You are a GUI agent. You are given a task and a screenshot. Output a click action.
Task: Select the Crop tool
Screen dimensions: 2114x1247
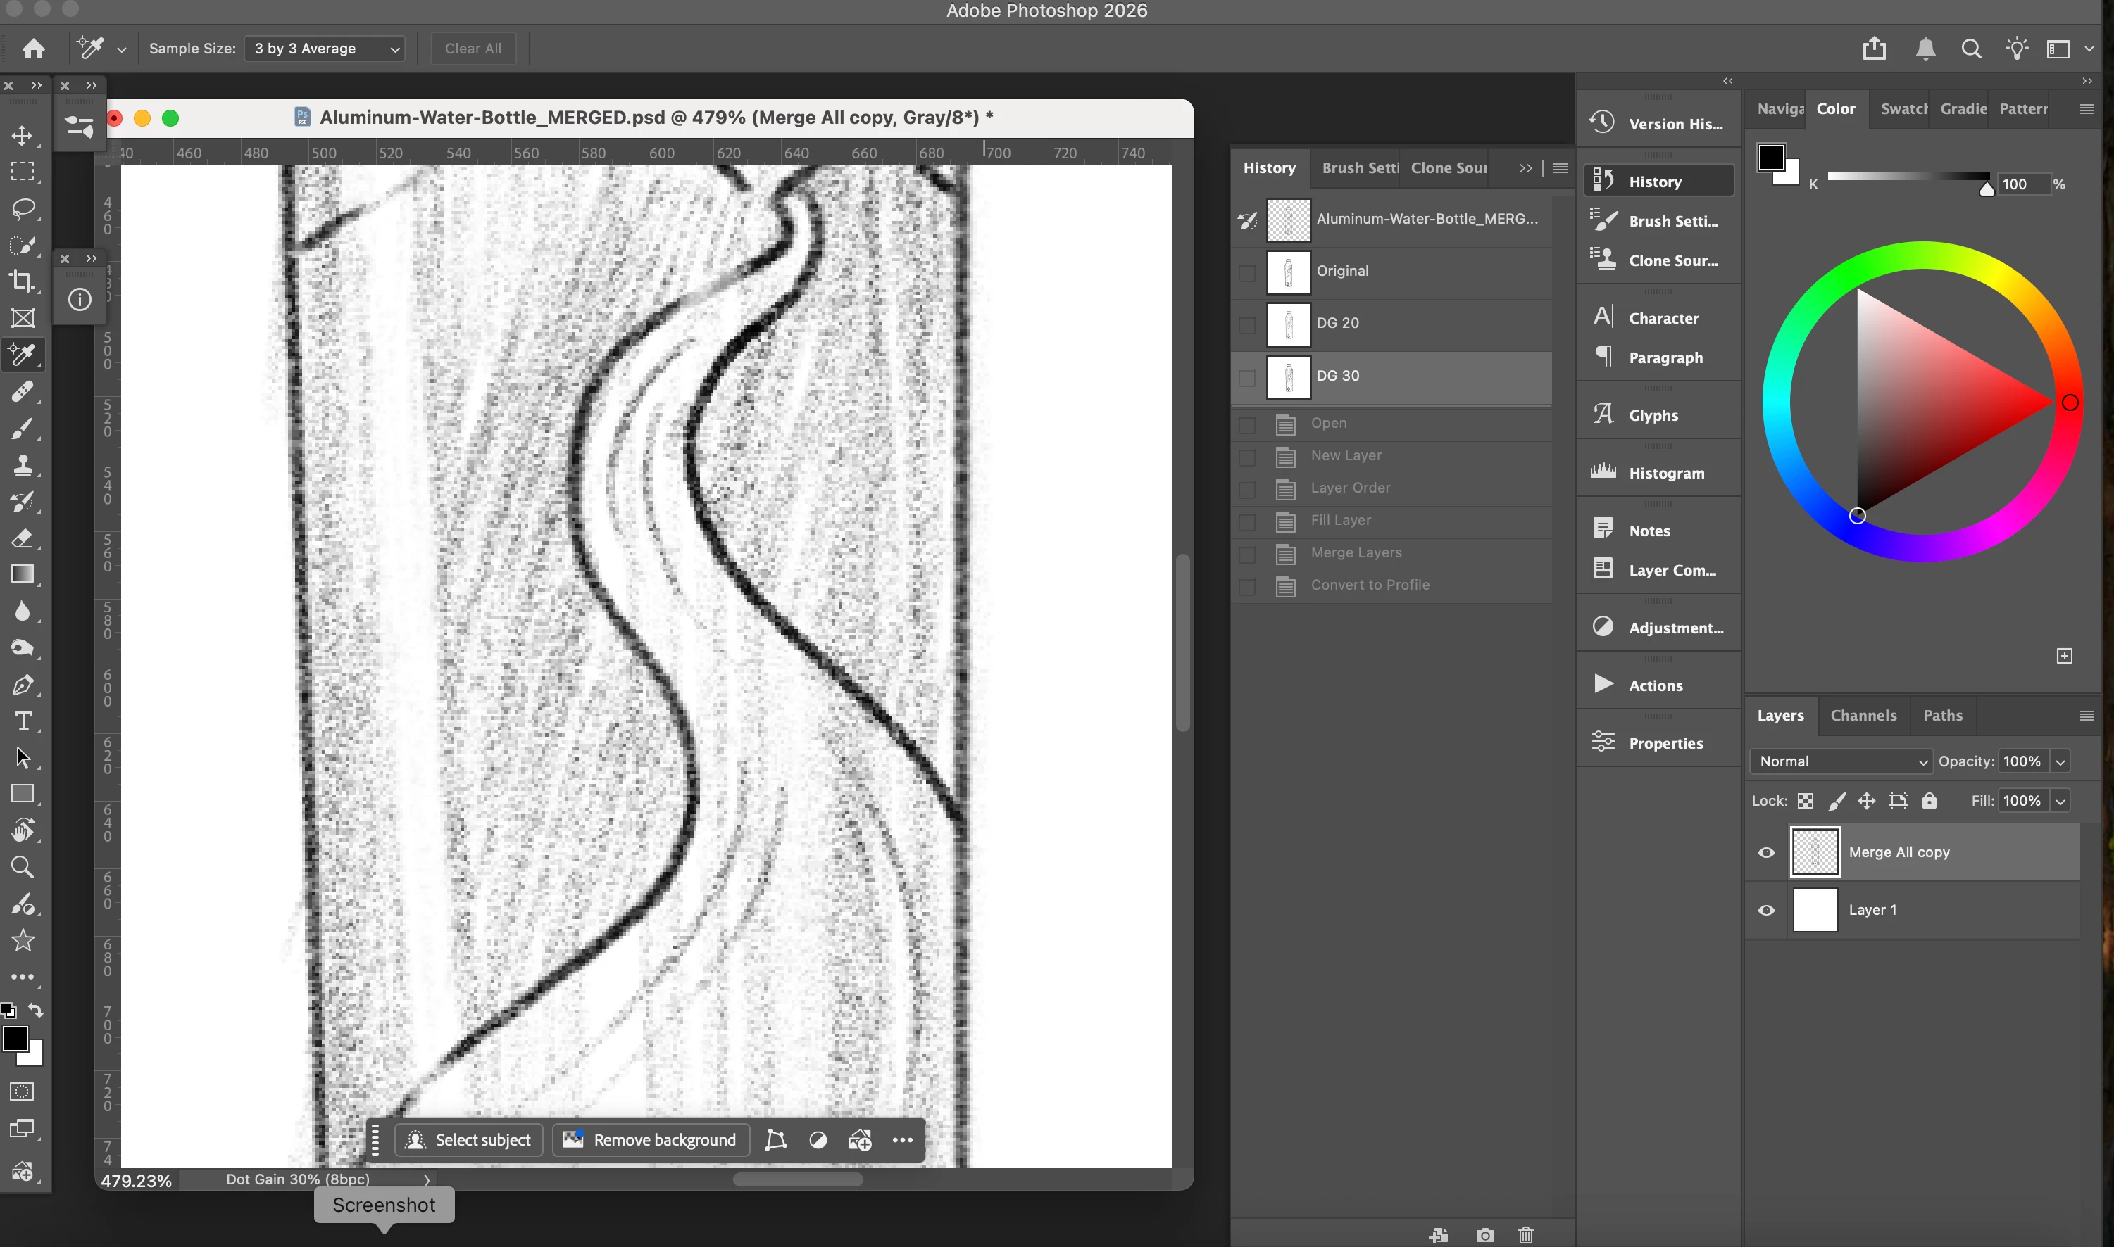pos(23,281)
